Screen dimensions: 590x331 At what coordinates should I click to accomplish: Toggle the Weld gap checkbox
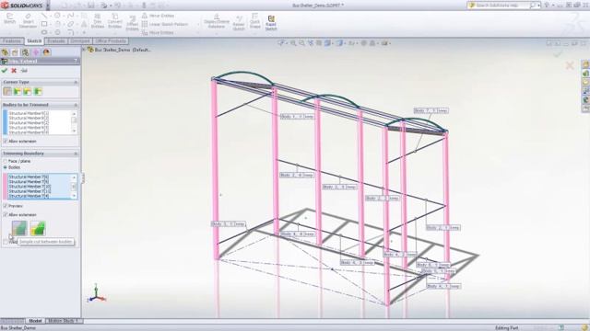[6, 242]
